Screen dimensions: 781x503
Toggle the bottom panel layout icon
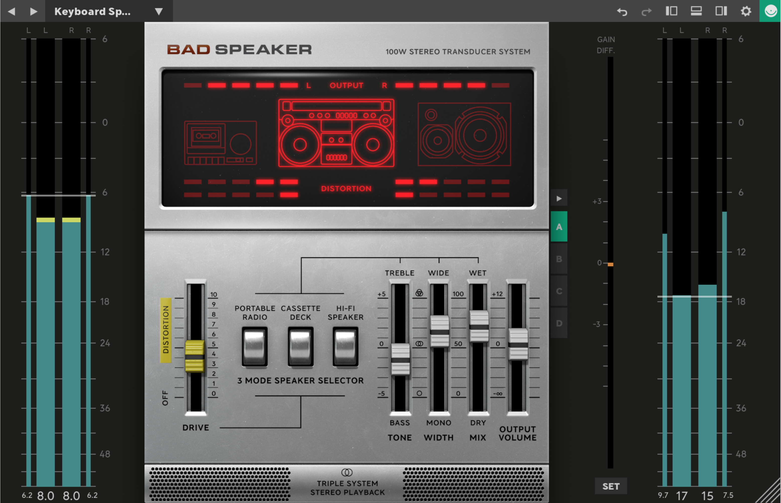[696, 11]
